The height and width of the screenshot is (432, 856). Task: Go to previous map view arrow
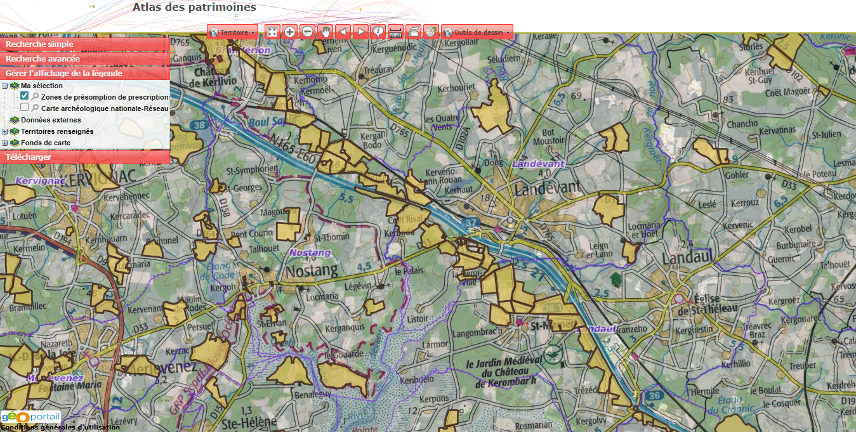[343, 32]
